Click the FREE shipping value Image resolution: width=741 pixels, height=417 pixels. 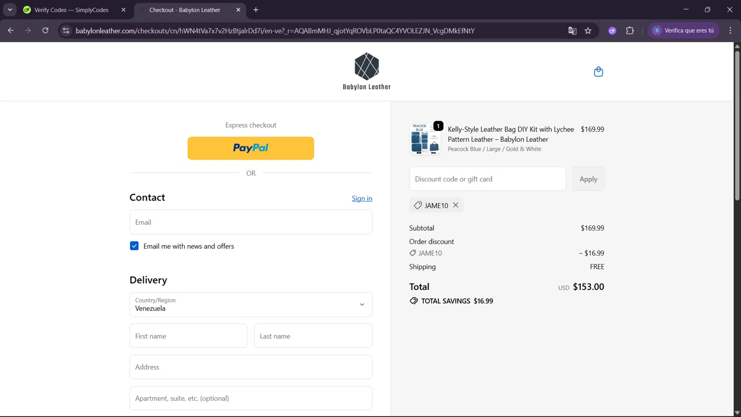click(597, 267)
